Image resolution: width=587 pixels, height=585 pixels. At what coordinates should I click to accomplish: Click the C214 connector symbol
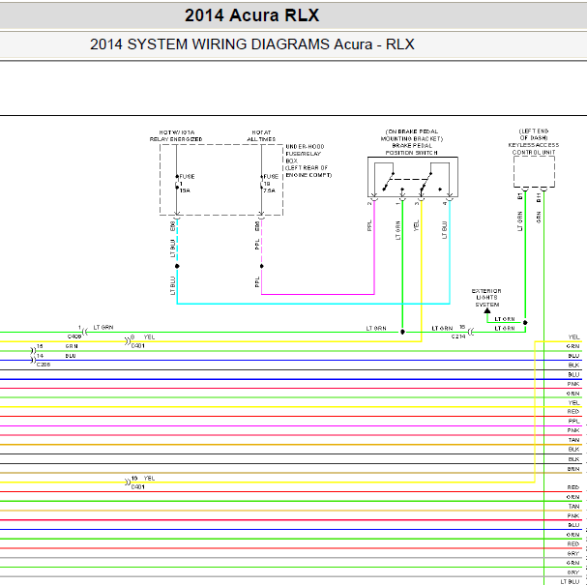tap(471, 332)
